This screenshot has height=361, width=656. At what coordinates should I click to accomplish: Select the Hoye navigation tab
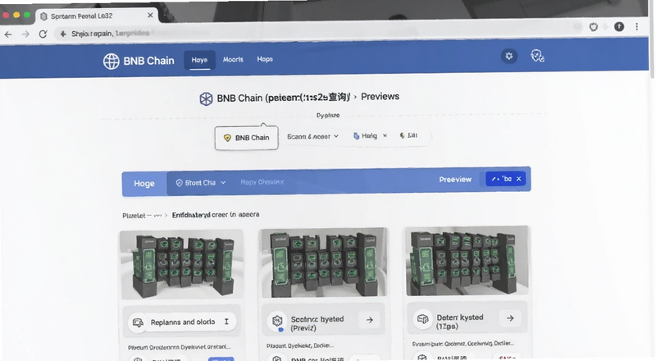click(199, 60)
